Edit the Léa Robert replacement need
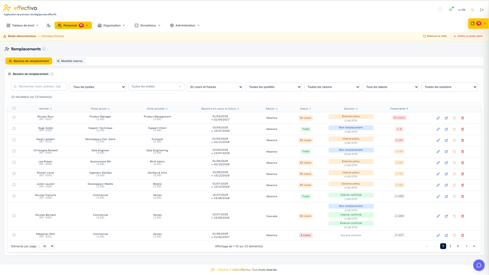 (x=438, y=163)
